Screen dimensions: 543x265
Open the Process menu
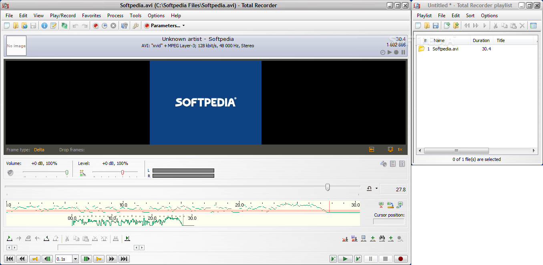tap(115, 16)
